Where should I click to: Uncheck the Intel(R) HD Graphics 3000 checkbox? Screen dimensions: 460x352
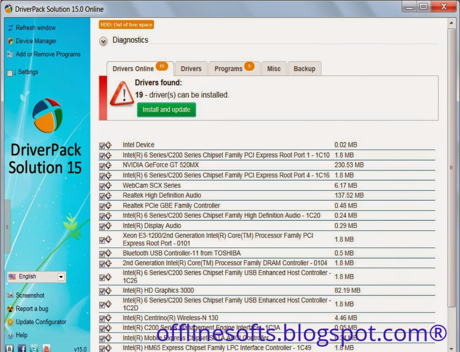point(102,291)
